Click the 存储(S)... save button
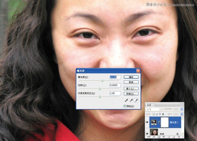The height and width of the screenshot is (141, 197). [131, 94]
